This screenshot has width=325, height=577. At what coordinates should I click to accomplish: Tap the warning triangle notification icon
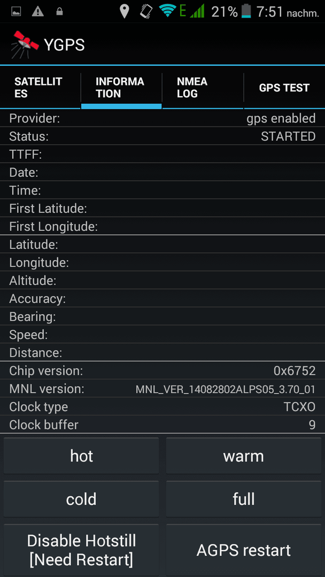click(38, 12)
